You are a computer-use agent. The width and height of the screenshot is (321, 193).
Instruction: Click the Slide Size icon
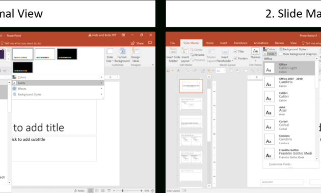point(110,51)
